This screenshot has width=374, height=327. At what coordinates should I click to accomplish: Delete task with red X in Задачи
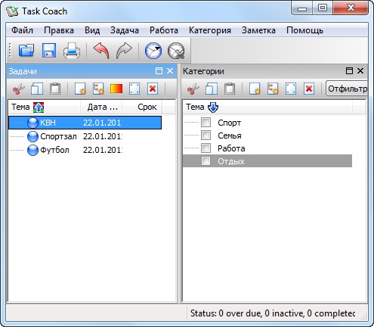(x=153, y=89)
